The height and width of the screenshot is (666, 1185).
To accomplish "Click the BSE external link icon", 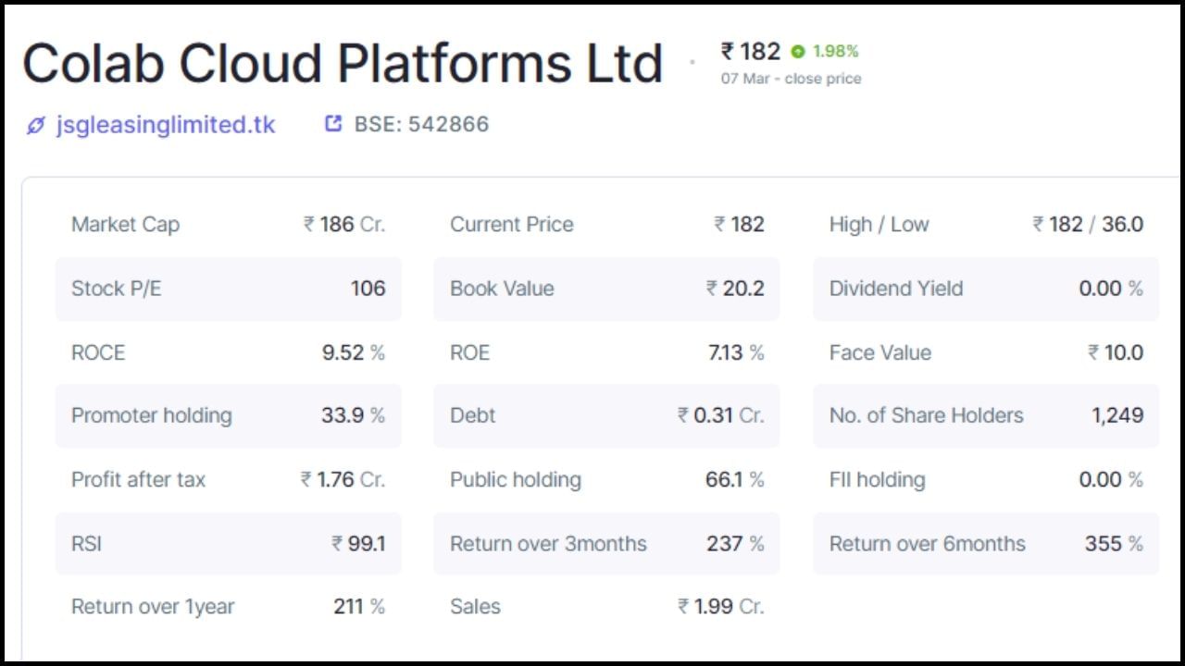I will [x=333, y=124].
